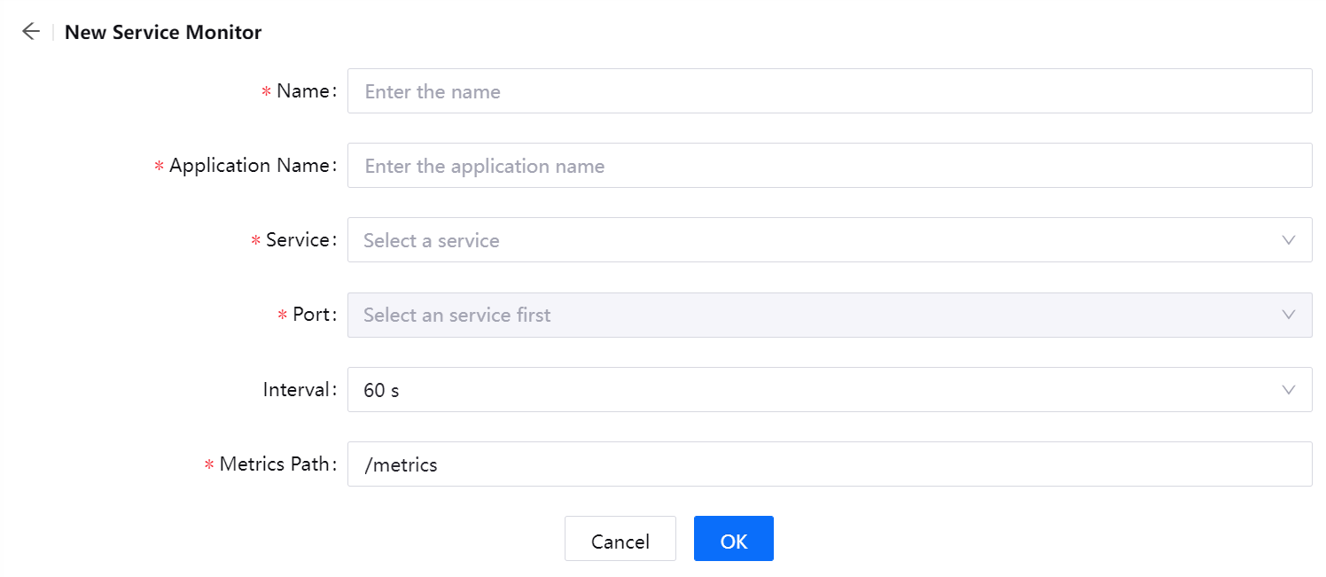
Task: Click the 'Select an service first' placeholder
Action: coord(456,315)
